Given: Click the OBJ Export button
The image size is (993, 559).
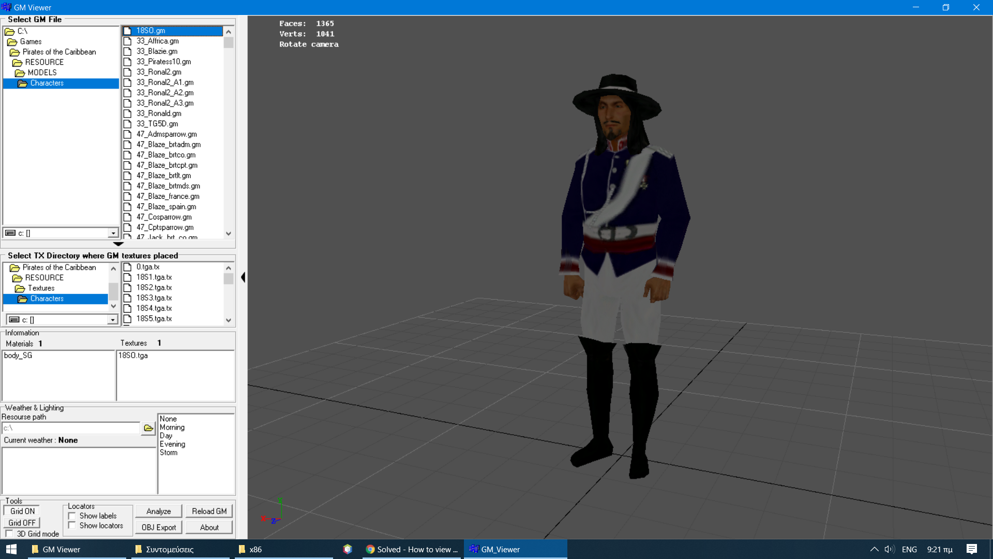Looking at the screenshot, I should click(159, 527).
